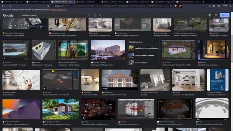Image resolution: width=233 pixels, height=131 pixels.
Task: Open the white modern villa dusk thumbnail
Action: (x=108, y=50)
